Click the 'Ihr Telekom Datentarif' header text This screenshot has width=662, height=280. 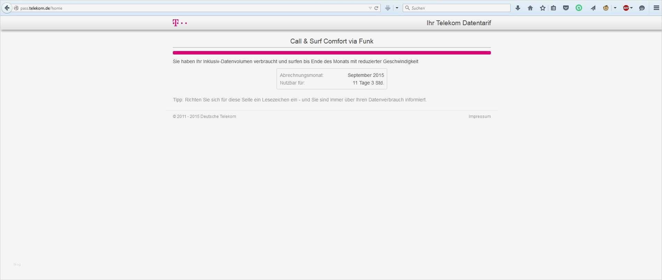pyautogui.click(x=459, y=23)
